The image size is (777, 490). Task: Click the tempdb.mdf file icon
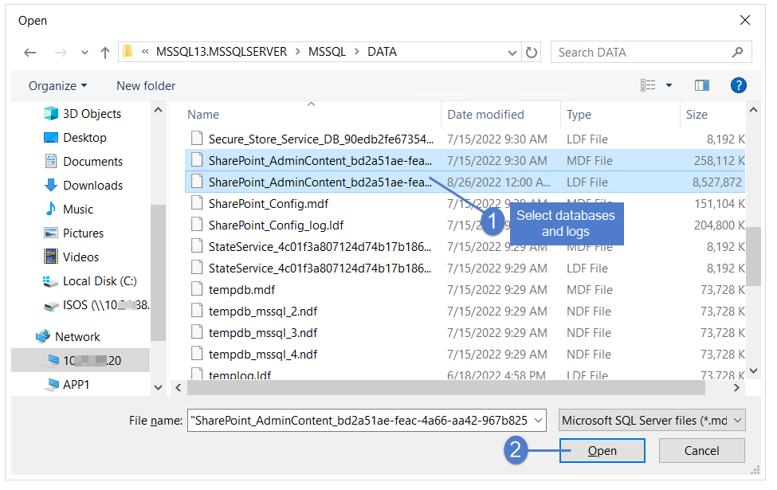pos(197,289)
